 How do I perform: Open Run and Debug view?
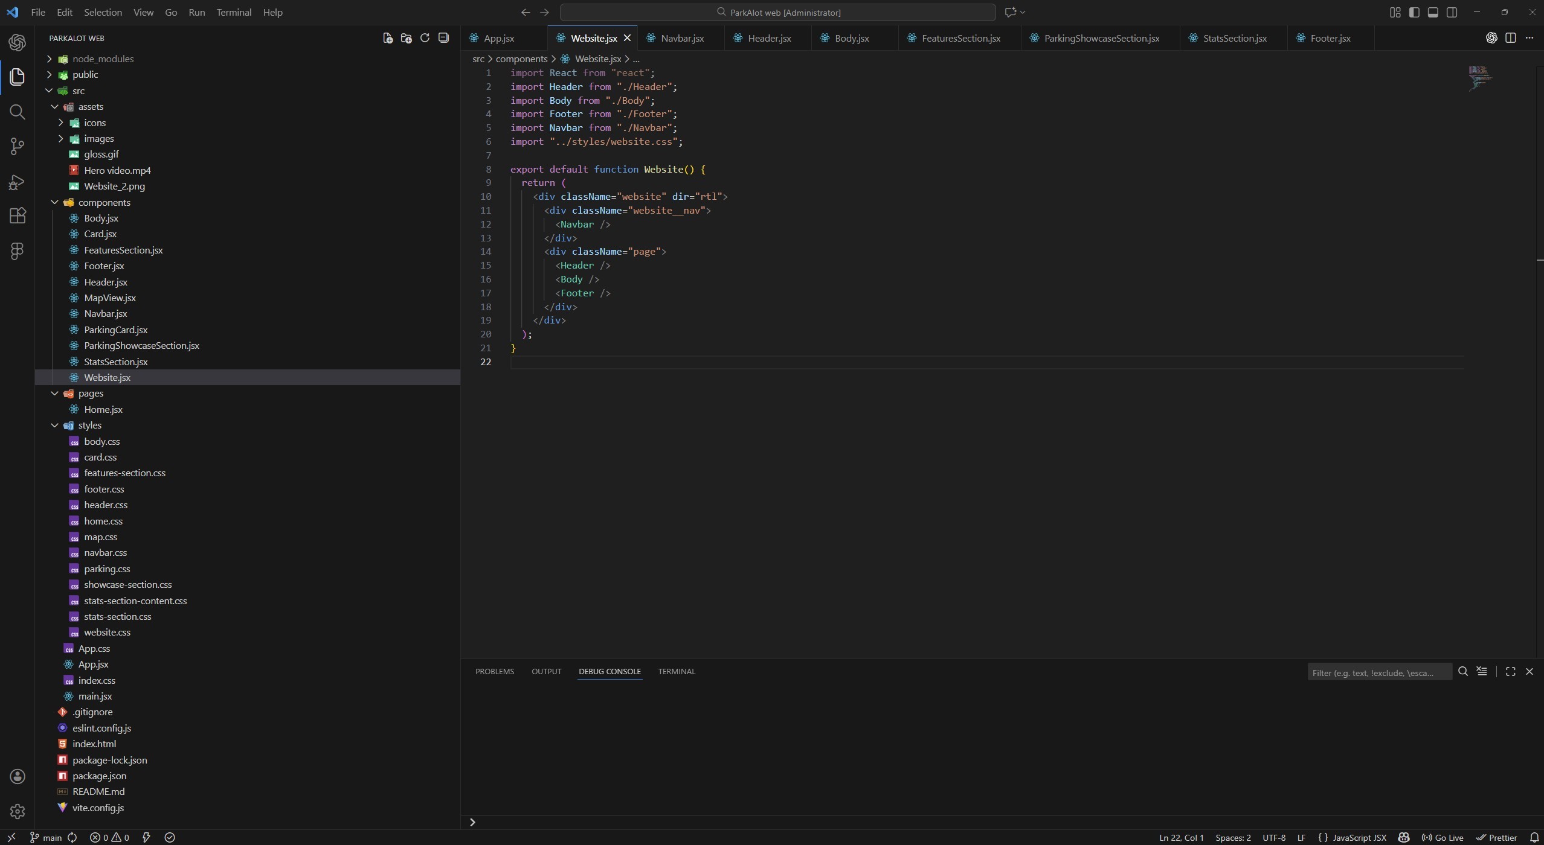17,182
